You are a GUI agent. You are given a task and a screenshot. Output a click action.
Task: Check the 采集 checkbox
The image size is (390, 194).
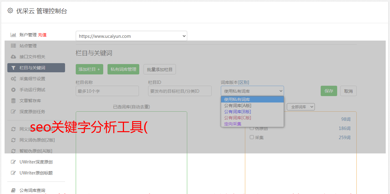pos(252,137)
